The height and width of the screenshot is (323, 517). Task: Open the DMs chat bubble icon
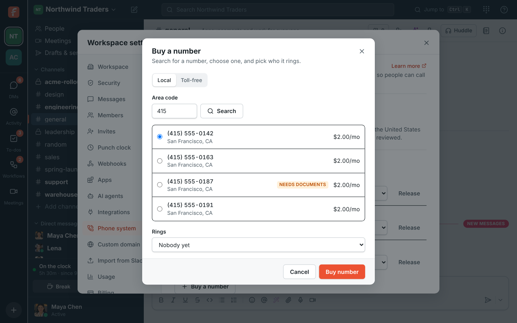pos(14,85)
